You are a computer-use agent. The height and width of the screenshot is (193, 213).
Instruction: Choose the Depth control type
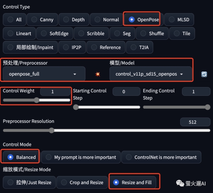pyautogui.click(x=74, y=20)
